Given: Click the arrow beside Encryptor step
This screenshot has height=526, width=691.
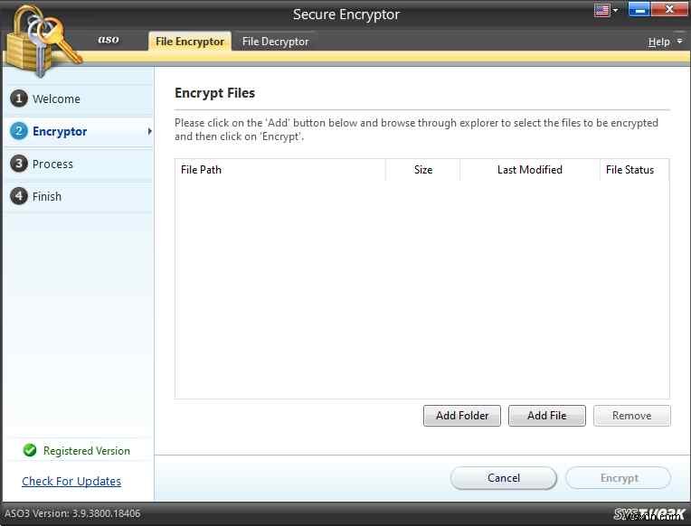Looking at the screenshot, I should tap(150, 131).
